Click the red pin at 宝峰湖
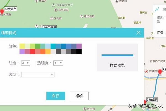 click(x=144, y=102)
